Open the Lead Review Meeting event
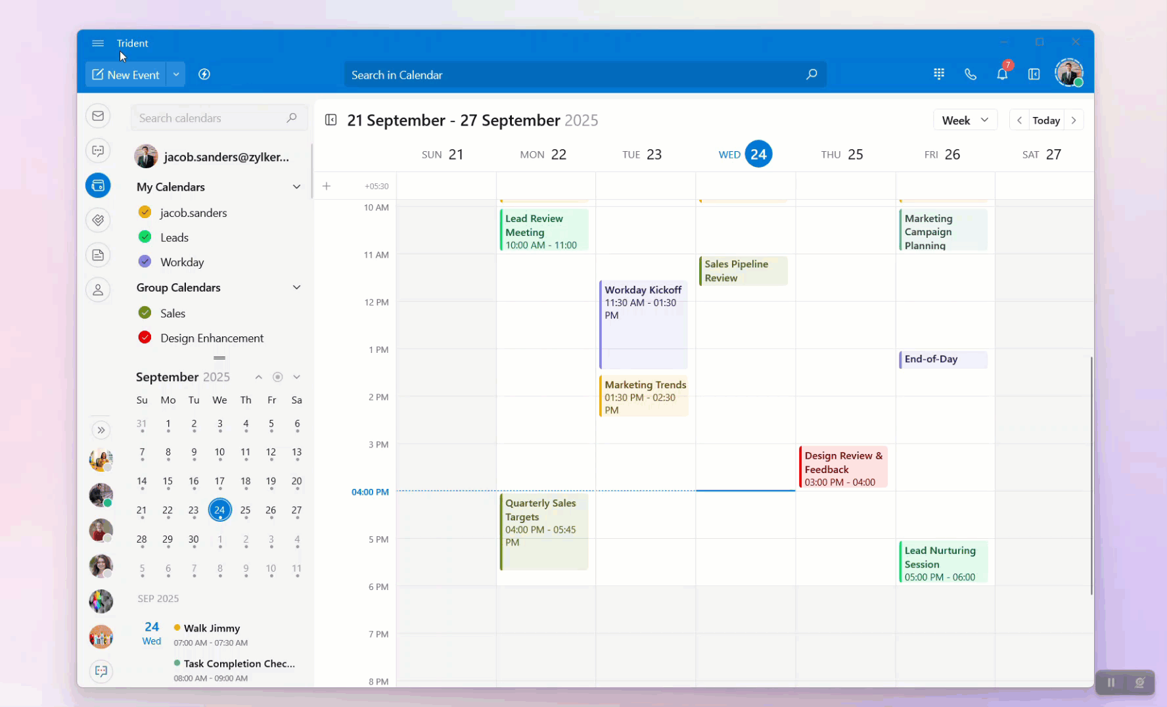 (x=544, y=231)
